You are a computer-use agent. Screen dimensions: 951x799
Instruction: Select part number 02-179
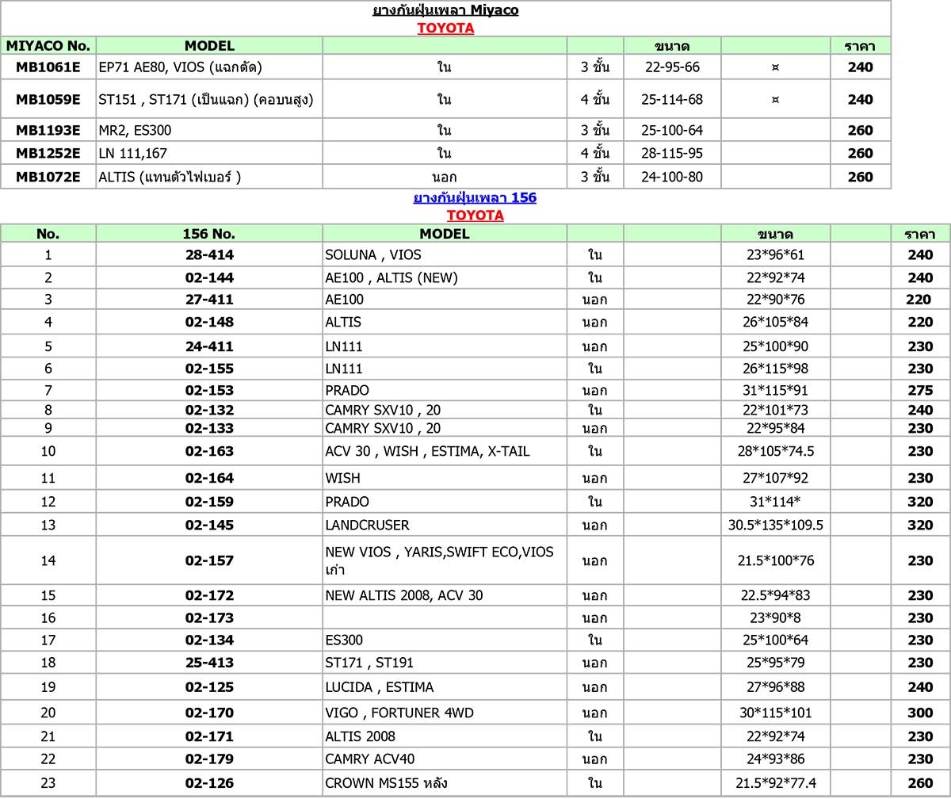pos(209,759)
